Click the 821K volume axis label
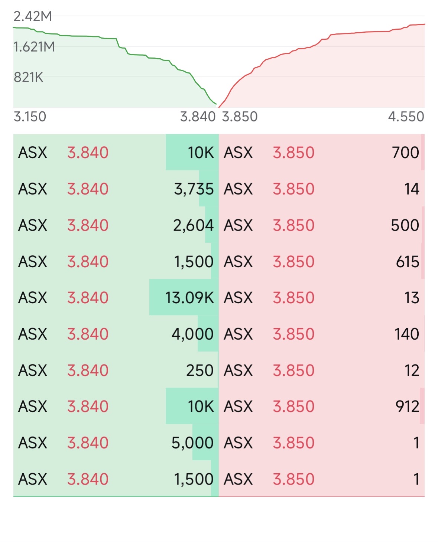 click(29, 77)
